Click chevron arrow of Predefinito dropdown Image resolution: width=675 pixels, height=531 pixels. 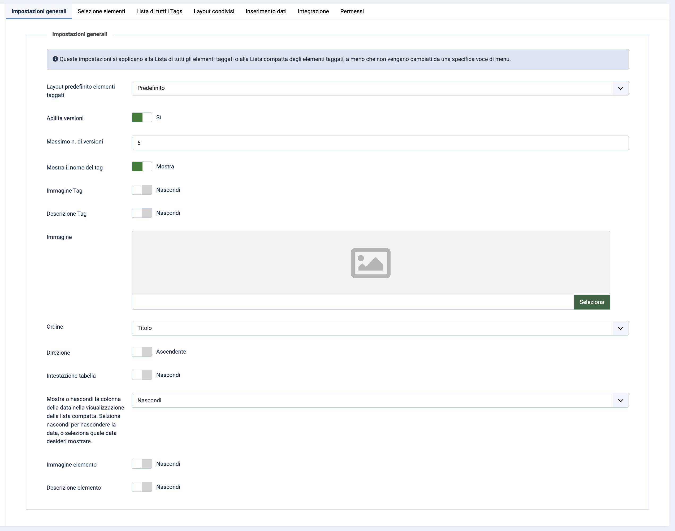coord(621,88)
